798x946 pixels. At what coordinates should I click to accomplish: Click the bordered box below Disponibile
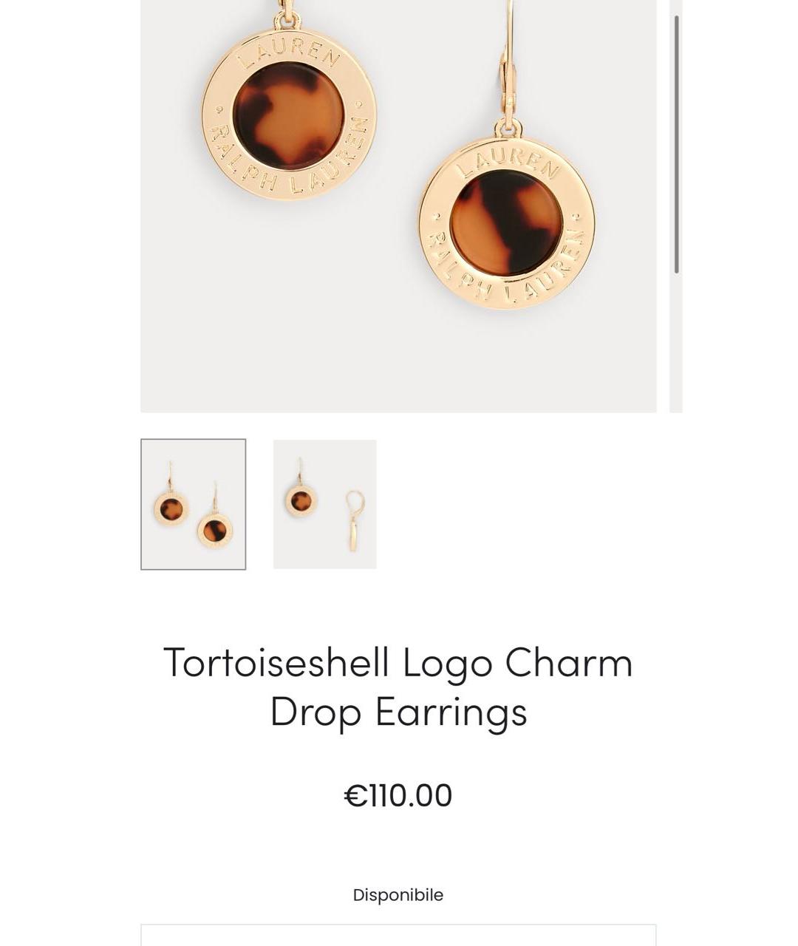coord(398,935)
